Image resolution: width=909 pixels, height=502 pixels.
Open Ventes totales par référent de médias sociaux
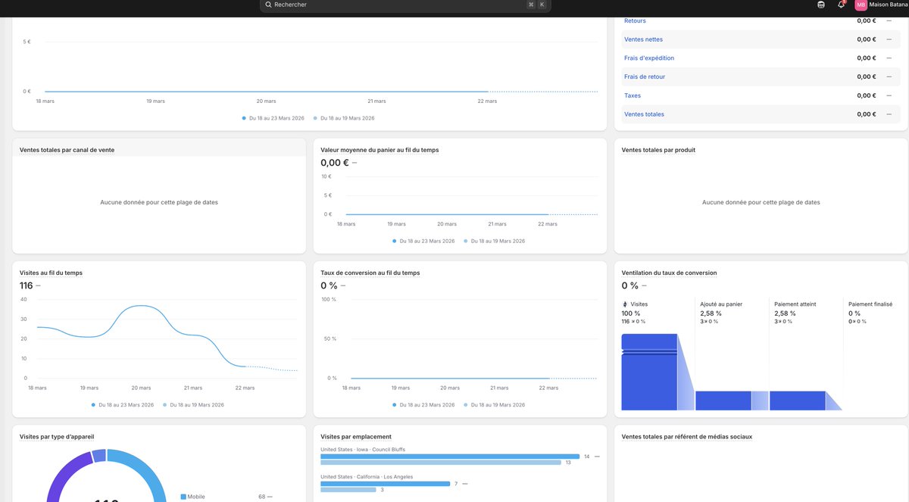(687, 437)
